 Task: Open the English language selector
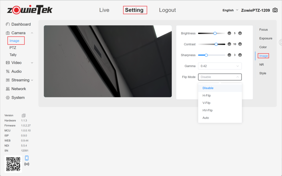230,10
